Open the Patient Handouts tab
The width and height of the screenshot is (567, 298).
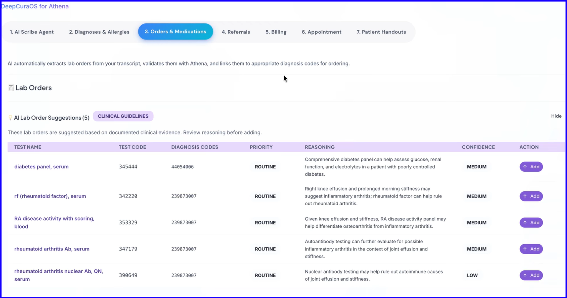(x=381, y=32)
